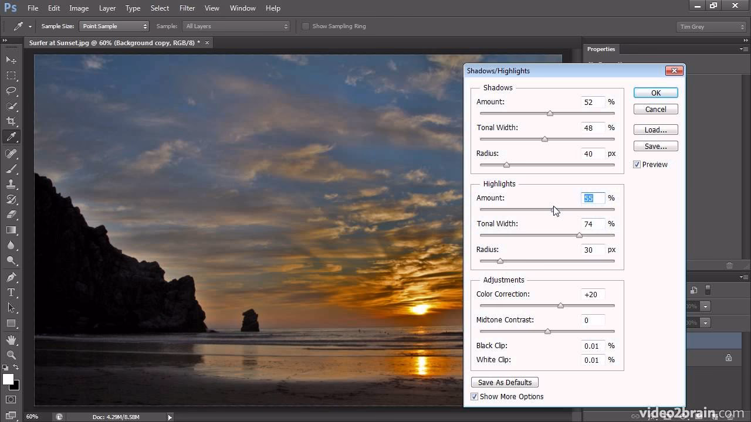The image size is (751, 422).
Task: Select the Gradient tool
Action: pos(12,230)
